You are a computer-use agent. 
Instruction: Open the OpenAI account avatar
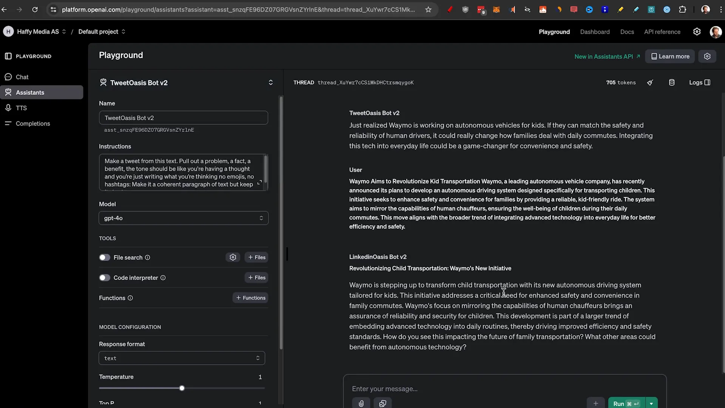(716, 32)
